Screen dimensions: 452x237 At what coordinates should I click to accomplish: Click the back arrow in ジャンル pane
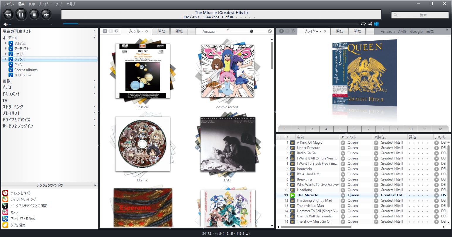click(x=105, y=31)
